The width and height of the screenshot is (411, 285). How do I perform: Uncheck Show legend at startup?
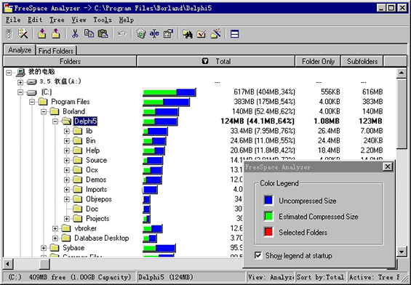point(258,255)
